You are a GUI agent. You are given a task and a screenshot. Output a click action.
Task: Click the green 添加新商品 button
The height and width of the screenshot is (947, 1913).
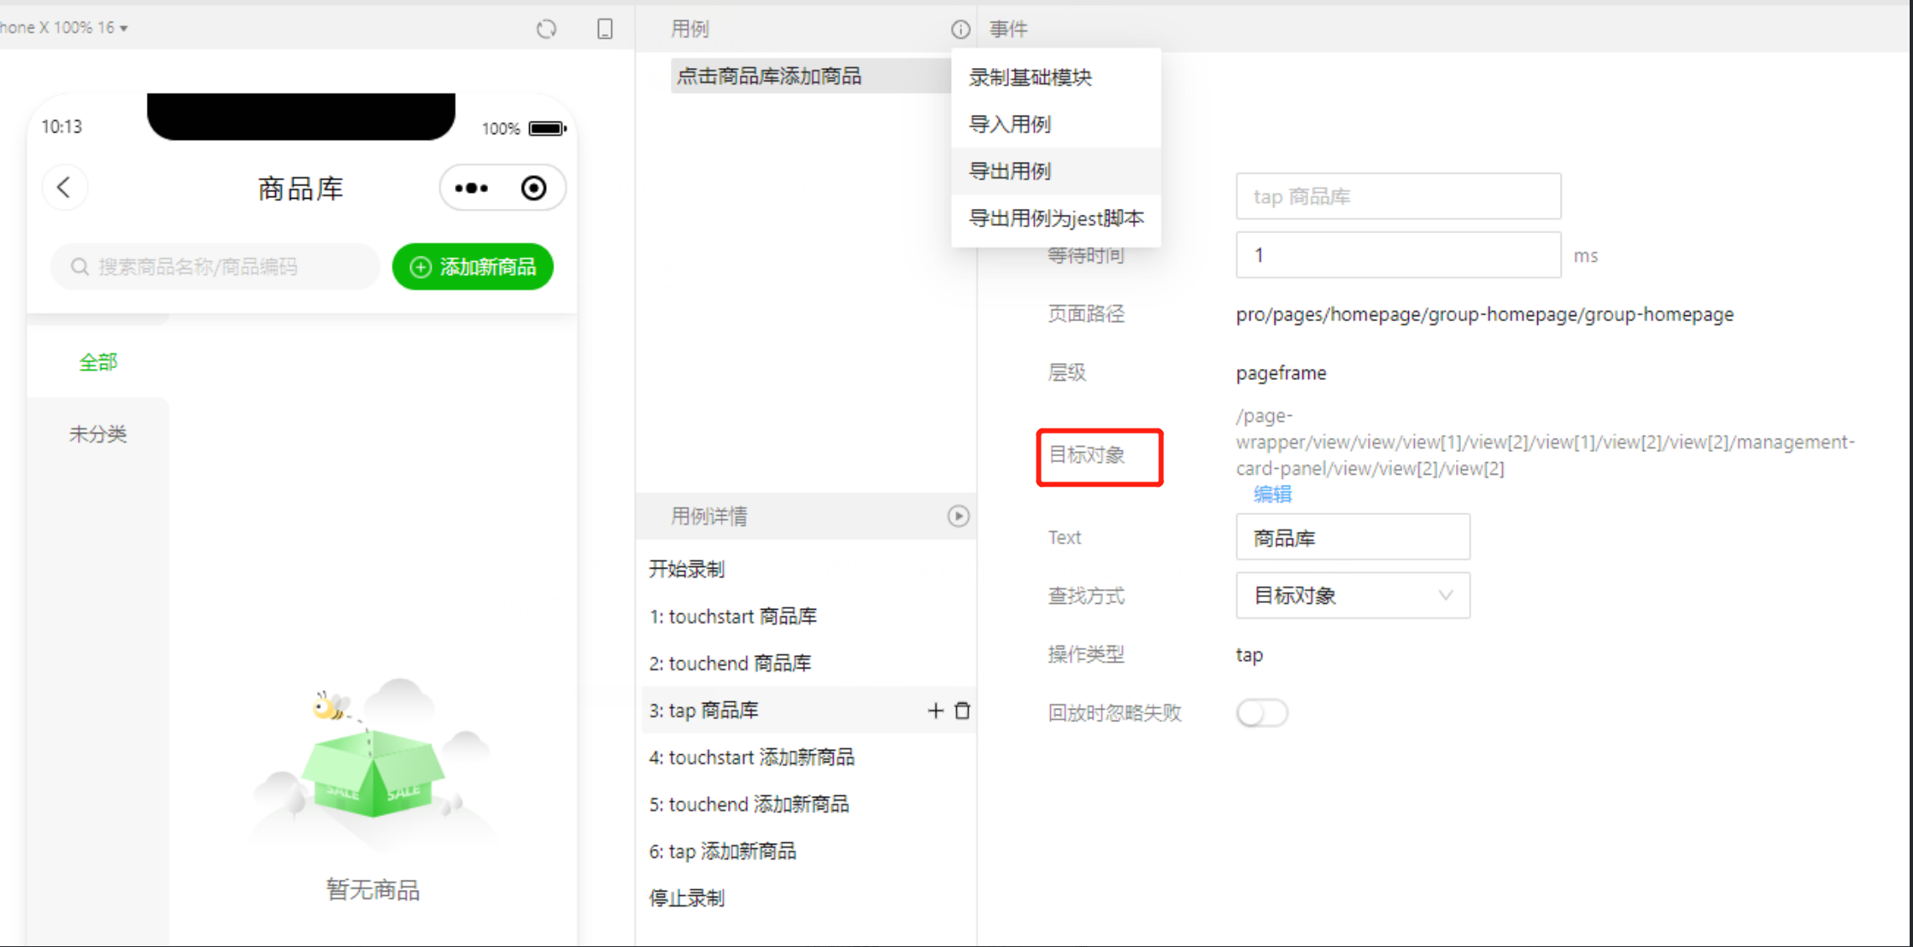(473, 267)
